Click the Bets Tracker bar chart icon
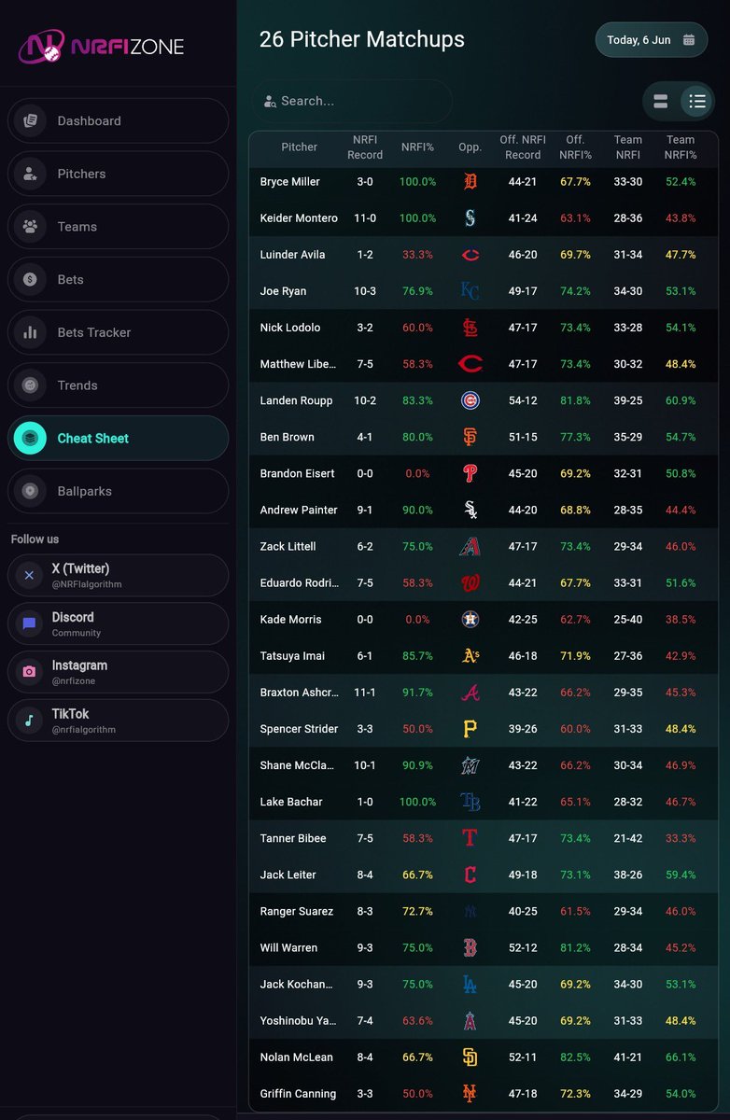Viewport: 730px width, 1120px height. (x=30, y=332)
